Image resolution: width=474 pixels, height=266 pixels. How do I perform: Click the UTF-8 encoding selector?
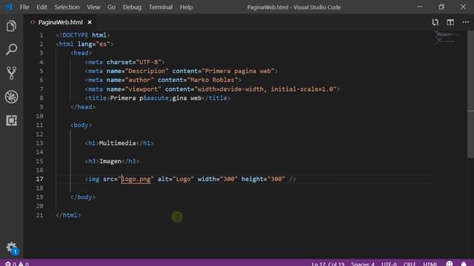tap(388, 264)
